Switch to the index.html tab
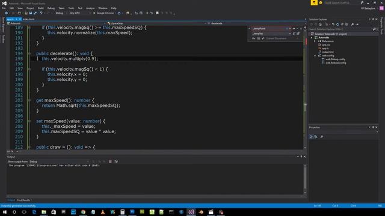 point(29,19)
